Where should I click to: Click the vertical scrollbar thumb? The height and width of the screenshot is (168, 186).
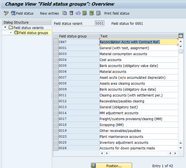(x=181, y=51)
